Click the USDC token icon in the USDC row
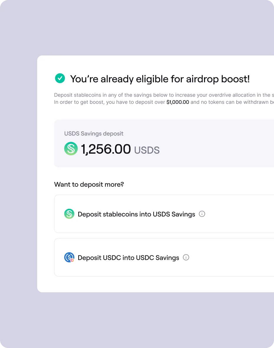Screen dimensions: 274x348 coord(69,257)
